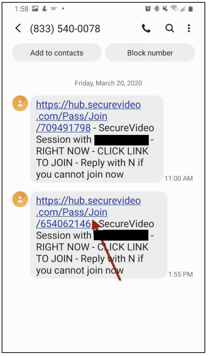Open the three-dot more options menu
208x356 pixels.
coord(189,28)
